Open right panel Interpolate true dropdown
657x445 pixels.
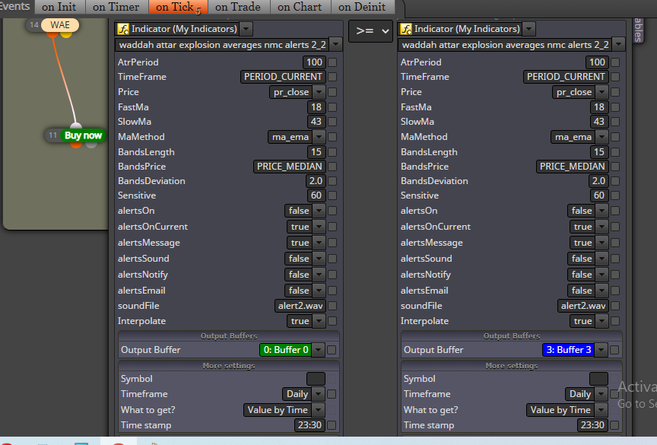coord(601,321)
